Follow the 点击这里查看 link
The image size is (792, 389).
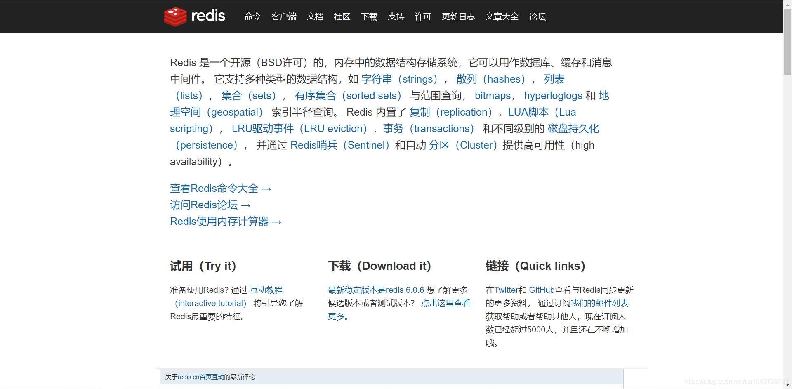click(445, 303)
